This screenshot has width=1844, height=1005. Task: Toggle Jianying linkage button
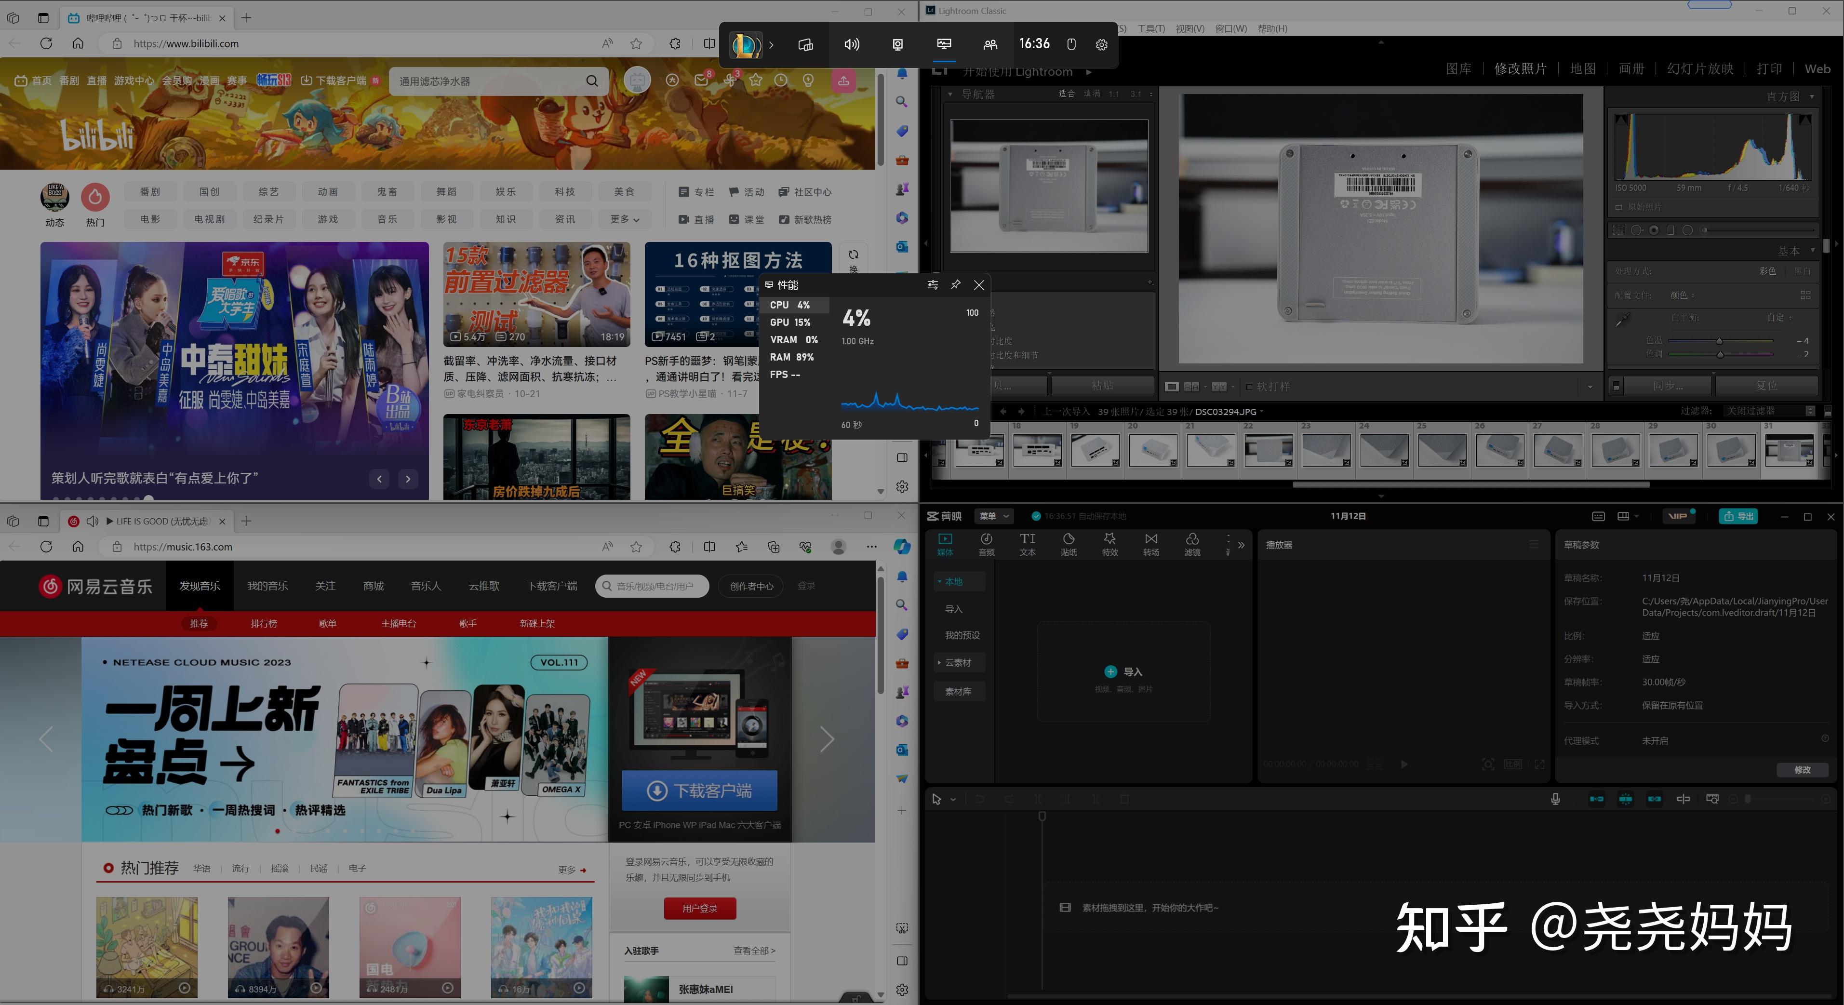click(x=1654, y=799)
